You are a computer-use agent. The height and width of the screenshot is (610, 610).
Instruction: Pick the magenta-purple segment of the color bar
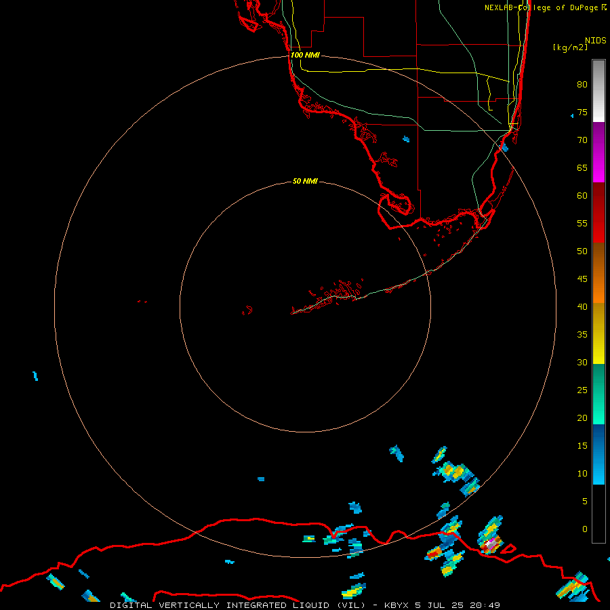click(598, 152)
